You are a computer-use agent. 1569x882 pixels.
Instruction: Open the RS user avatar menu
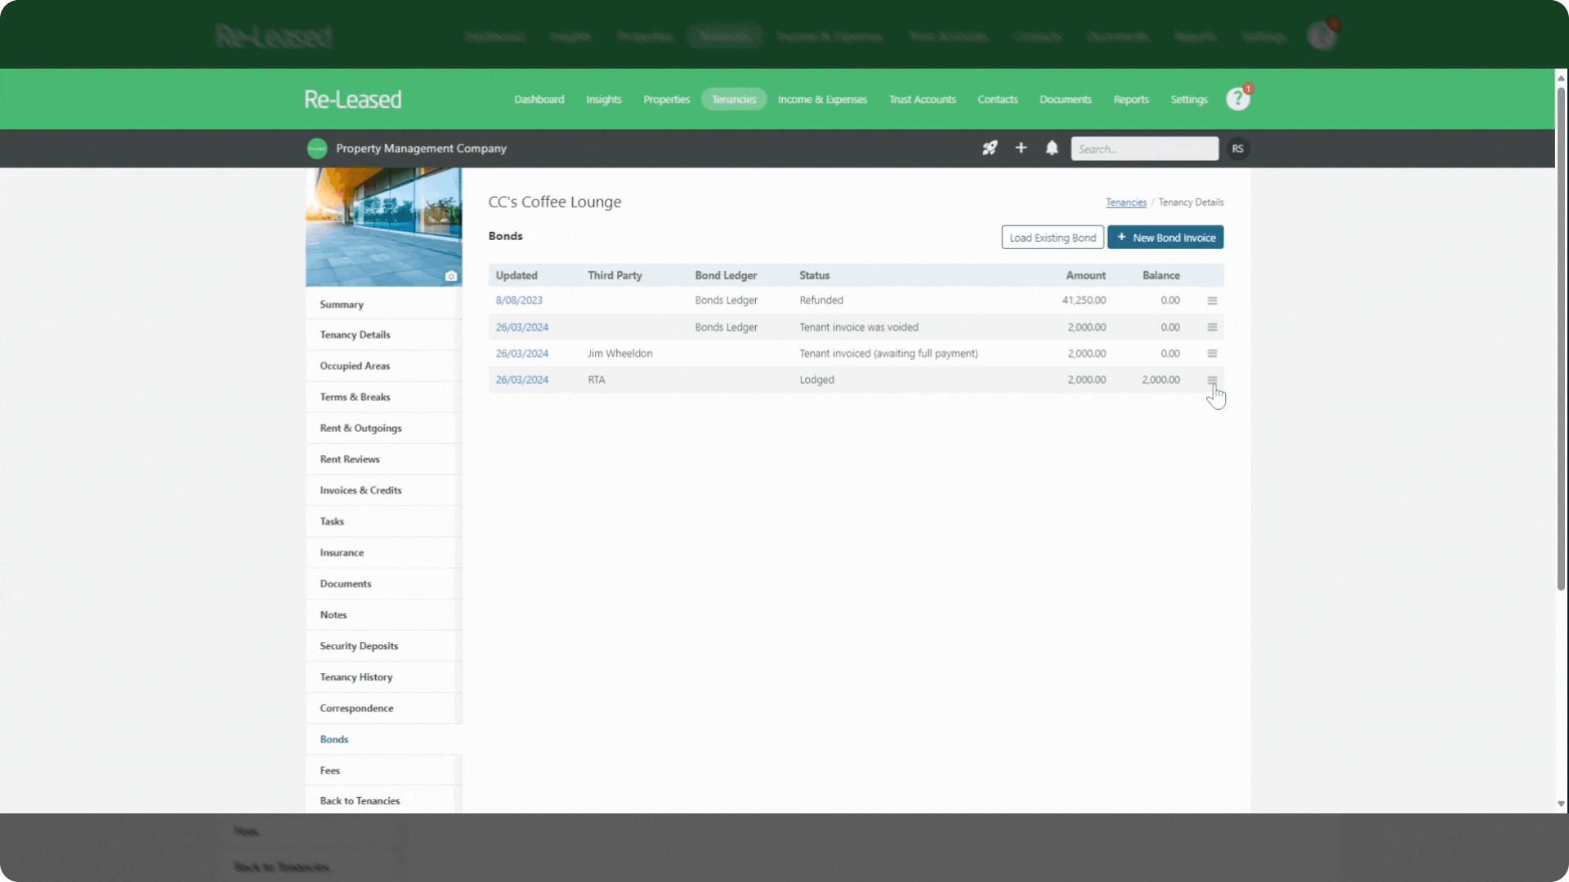1238,149
